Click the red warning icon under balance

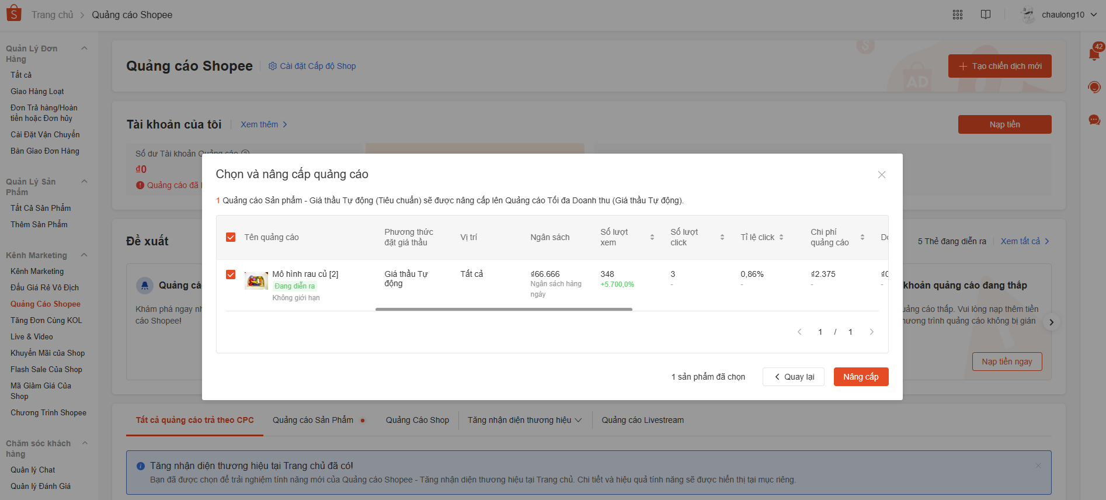(x=140, y=185)
